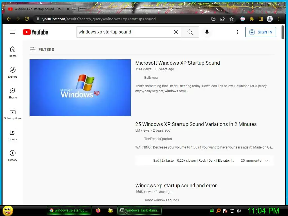
Task: Click the '5M views • 2 years ago' text
Action: click(x=153, y=130)
